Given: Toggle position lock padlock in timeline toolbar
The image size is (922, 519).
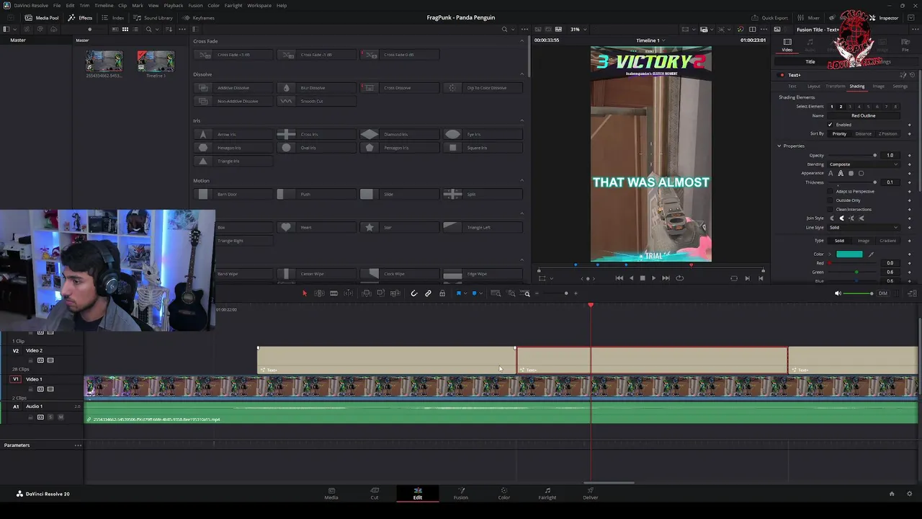Looking at the screenshot, I should [x=442, y=293].
